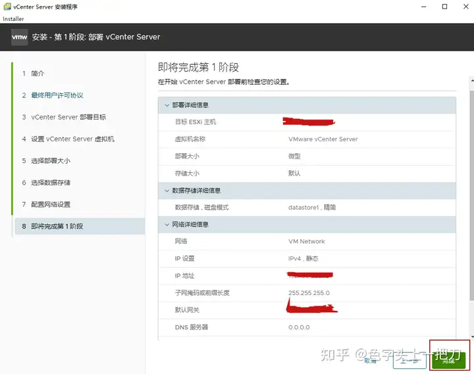474x374 pixels.
Task: Click the 取消 (Cancel) link
Action: 370,361
